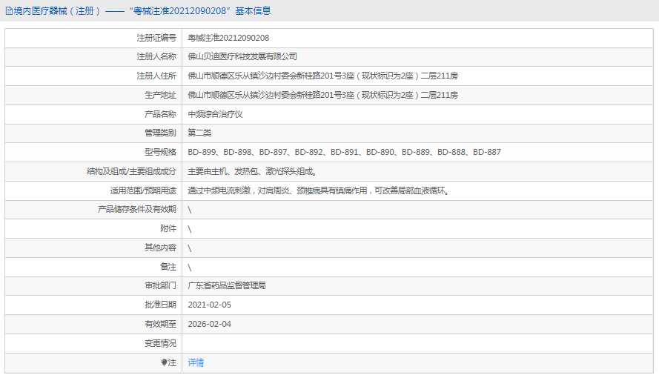Click the 其他内容 label
The height and width of the screenshot is (378, 659).
161,248
